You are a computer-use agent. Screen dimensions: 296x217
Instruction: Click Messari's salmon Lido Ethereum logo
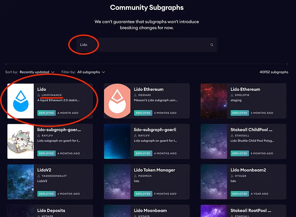117,101
